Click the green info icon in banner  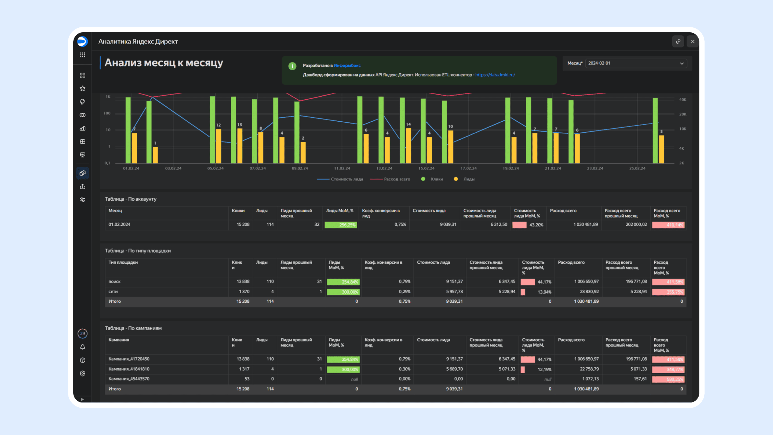tap(292, 66)
